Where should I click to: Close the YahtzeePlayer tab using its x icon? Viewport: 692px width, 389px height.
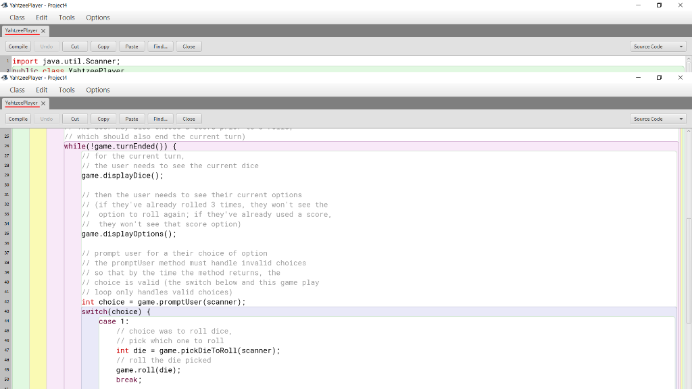42,103
